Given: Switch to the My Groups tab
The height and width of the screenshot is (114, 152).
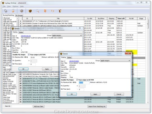Looking at the screenshot, I should [x=19, y=16].
